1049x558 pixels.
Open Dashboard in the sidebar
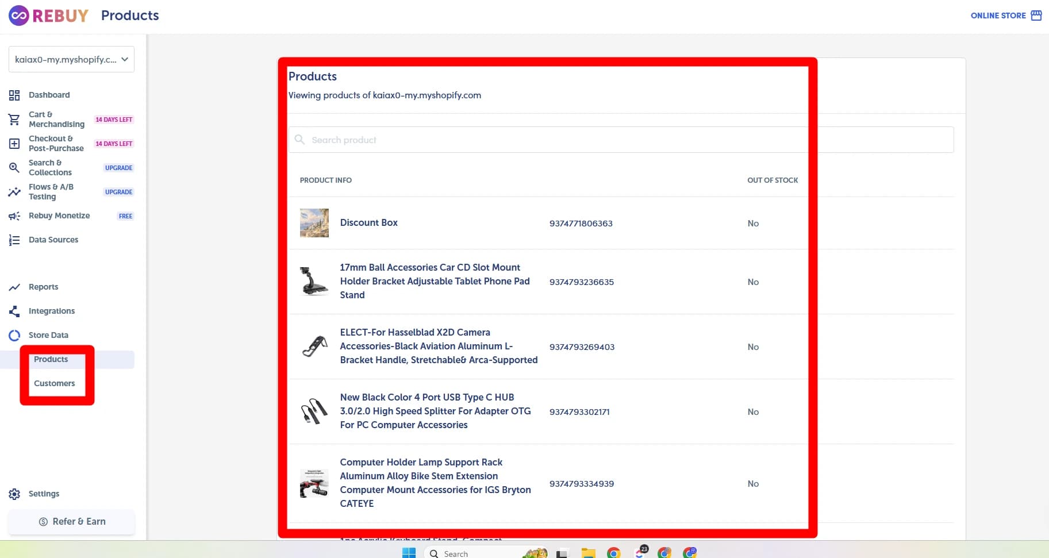coord(49,95)
